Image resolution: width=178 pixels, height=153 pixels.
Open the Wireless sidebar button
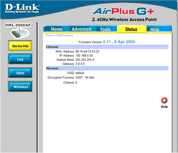click(20, 87)
